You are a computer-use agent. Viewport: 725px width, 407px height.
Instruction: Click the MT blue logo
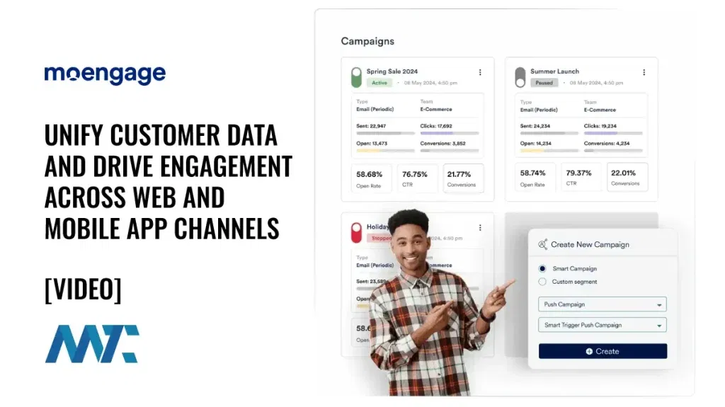point(92,343)
